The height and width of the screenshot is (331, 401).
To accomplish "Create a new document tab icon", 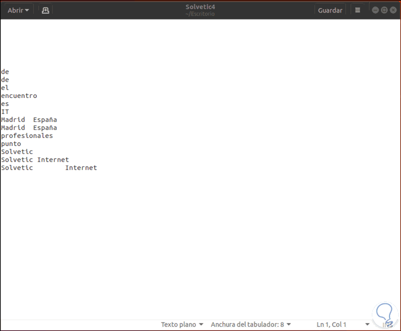I will [x=45, y=10].
